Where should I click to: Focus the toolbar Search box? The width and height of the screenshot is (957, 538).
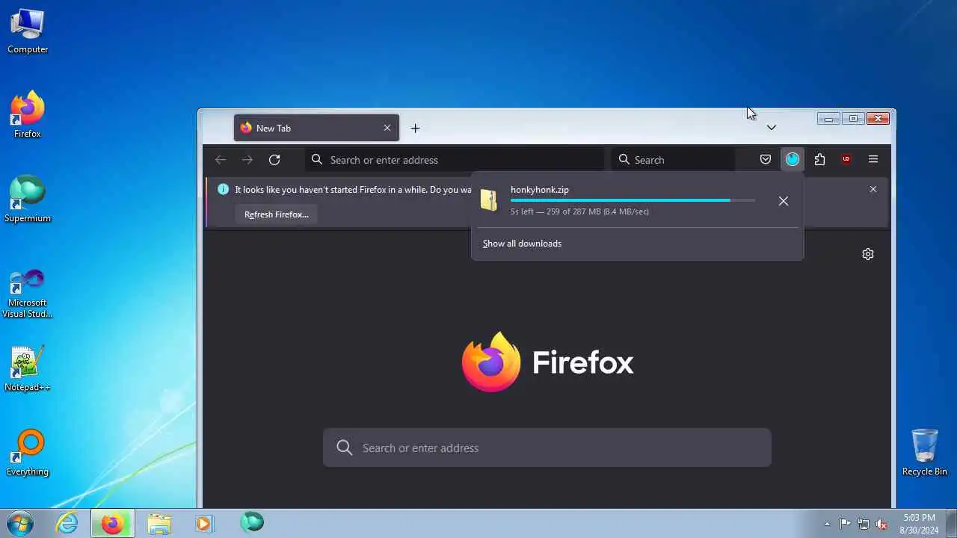tap(673, 159)
